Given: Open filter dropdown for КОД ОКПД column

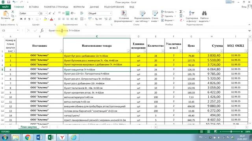Looking at the screenshot, I should [x=246, y=51].
